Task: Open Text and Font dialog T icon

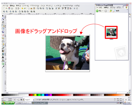Action: [x=65, y=8]
